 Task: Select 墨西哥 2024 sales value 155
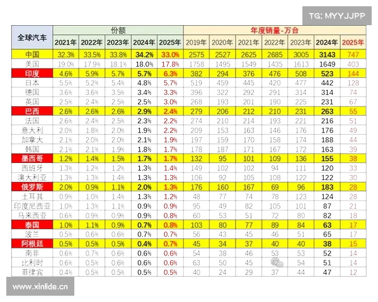click(x=327, y=159)
